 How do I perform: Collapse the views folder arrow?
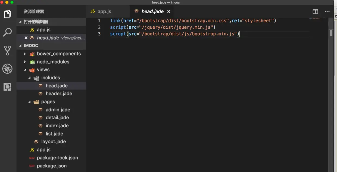click(25, 70)
